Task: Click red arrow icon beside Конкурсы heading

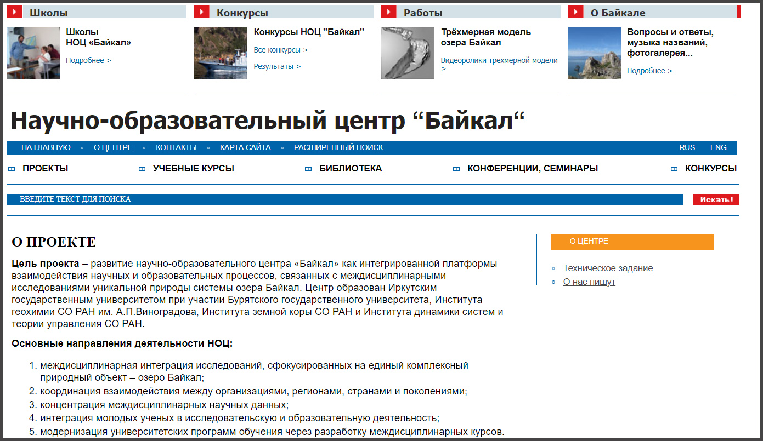Action: click(202, 12)
